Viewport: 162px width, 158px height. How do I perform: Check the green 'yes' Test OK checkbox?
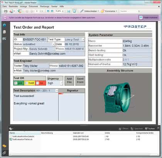(15, 83)
